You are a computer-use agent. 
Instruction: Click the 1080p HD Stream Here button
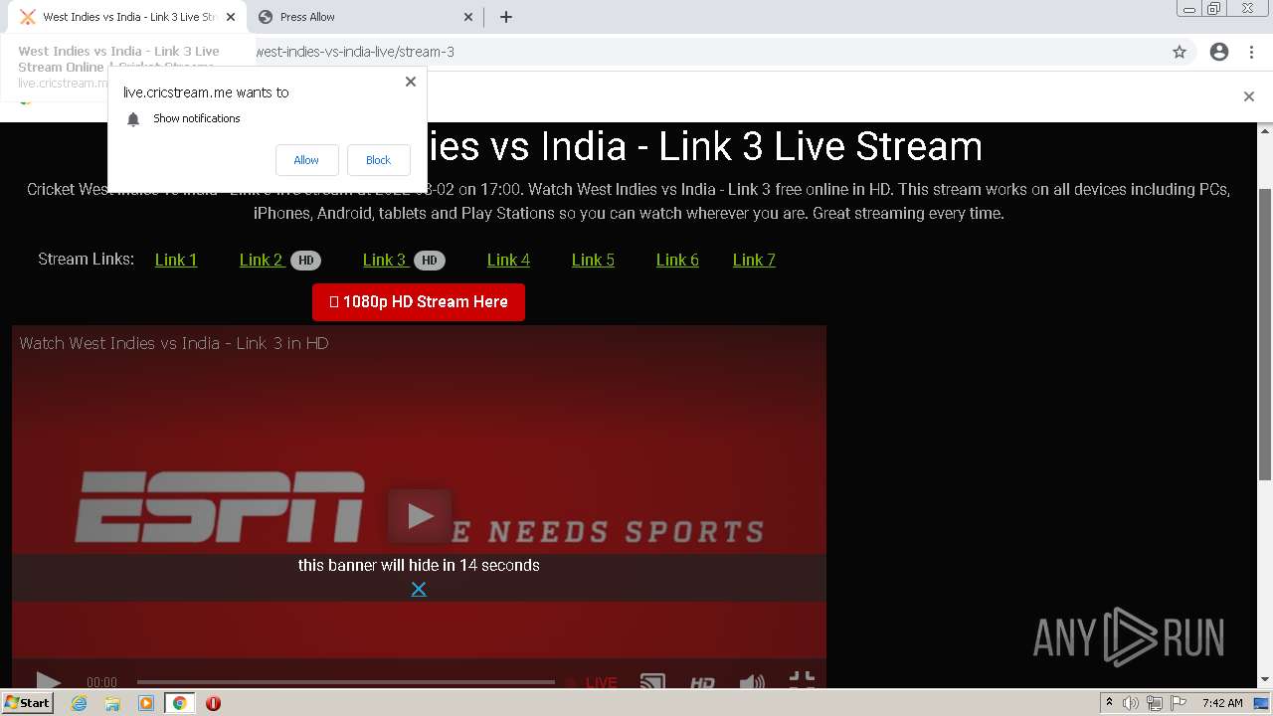click(419, 302)
